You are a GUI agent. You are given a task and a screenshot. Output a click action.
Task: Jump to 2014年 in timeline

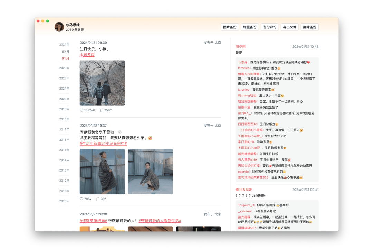[64, 160]
